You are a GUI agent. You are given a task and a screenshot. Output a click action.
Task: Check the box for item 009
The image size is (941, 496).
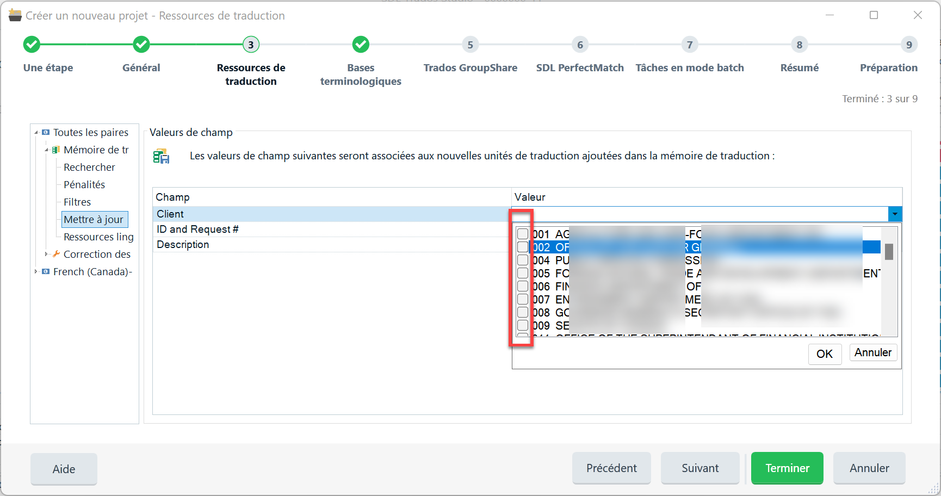[x=523, y=325]
